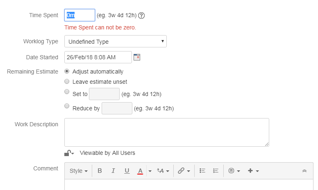Screen dimensions: 318x190
Task: Collapse the Comment editor toolbar
Action: 304,171
